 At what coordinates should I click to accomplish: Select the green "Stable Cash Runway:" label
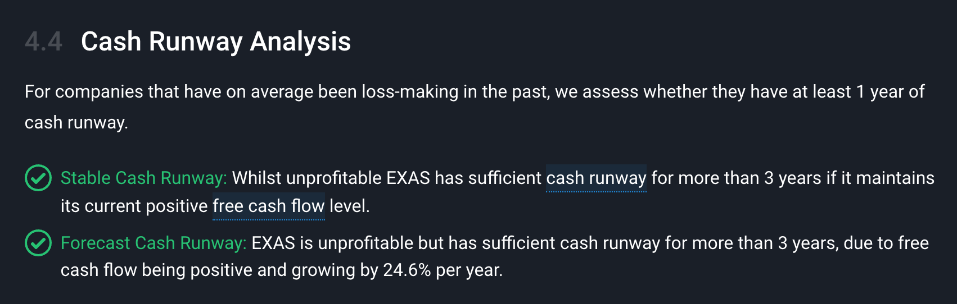[x=144, y=178]
